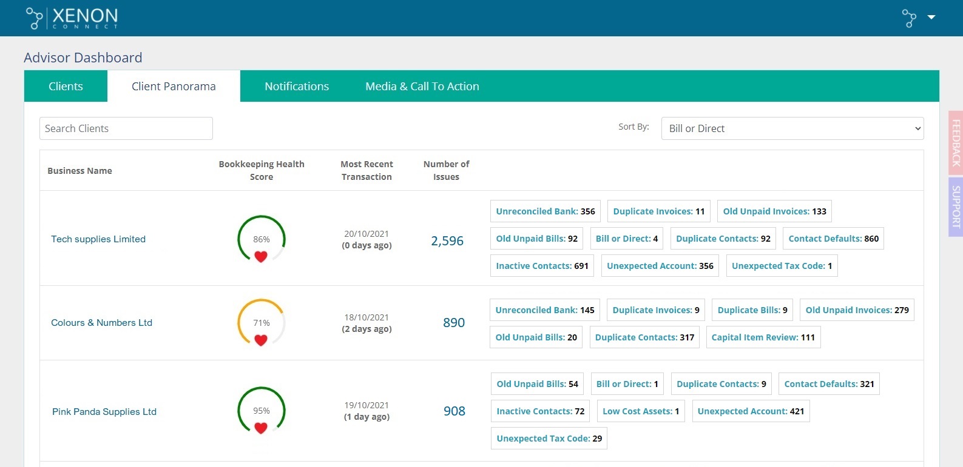Open Colours & Numbers Ltd link
Viewport: 963px width, 467px height.
point(101,323)
